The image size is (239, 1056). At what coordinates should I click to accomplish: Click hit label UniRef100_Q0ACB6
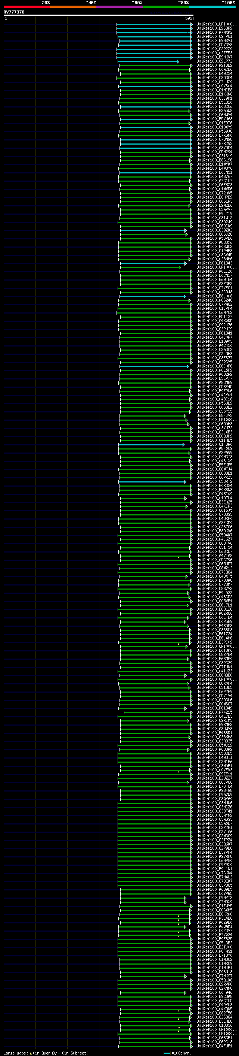(x=214, y=69)
